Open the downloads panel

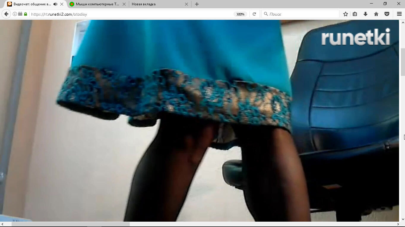coord(366,14)
